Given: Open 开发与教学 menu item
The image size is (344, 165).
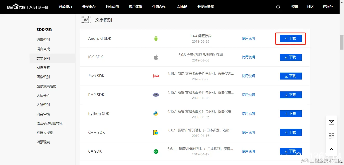Looking at the screenshot, I should 206,7.
